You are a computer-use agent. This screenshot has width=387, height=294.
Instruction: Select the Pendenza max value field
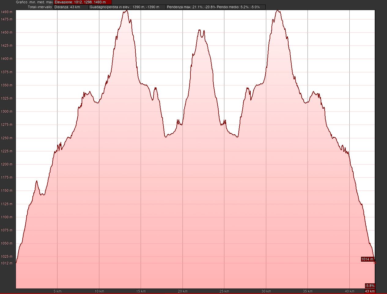pos(191,7)
